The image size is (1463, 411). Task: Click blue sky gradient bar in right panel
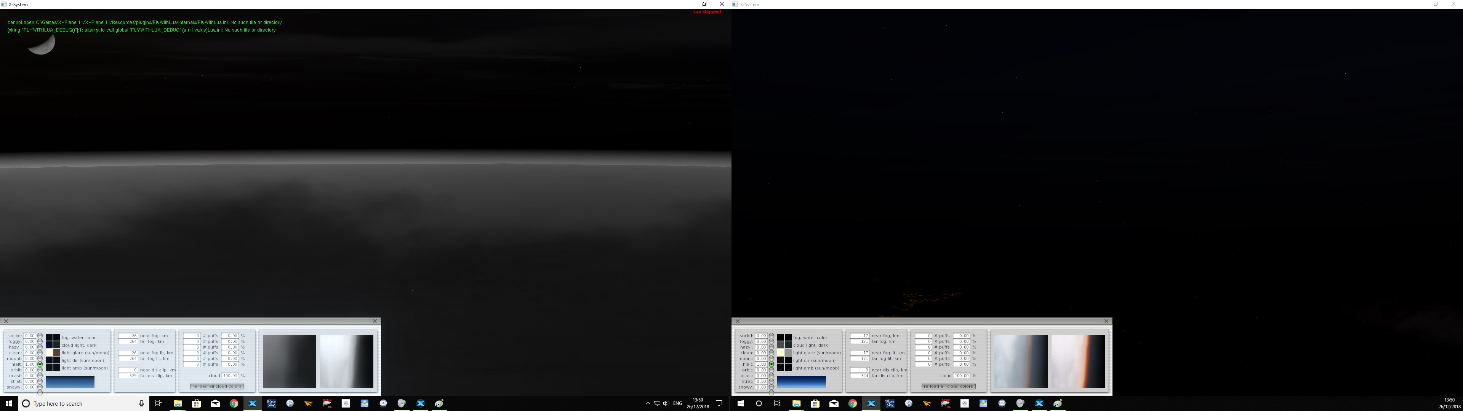801,382
